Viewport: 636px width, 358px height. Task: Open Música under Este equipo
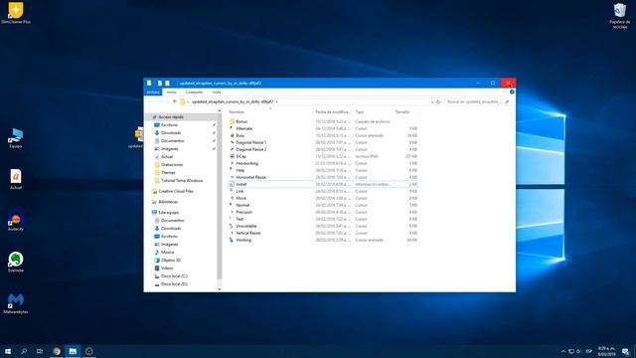pyautogui.click(x=167, y=252)
